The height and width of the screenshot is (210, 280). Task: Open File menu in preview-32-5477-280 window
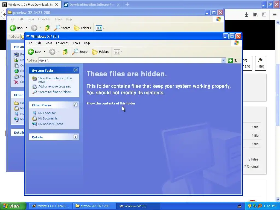click(x=12, y=19)
